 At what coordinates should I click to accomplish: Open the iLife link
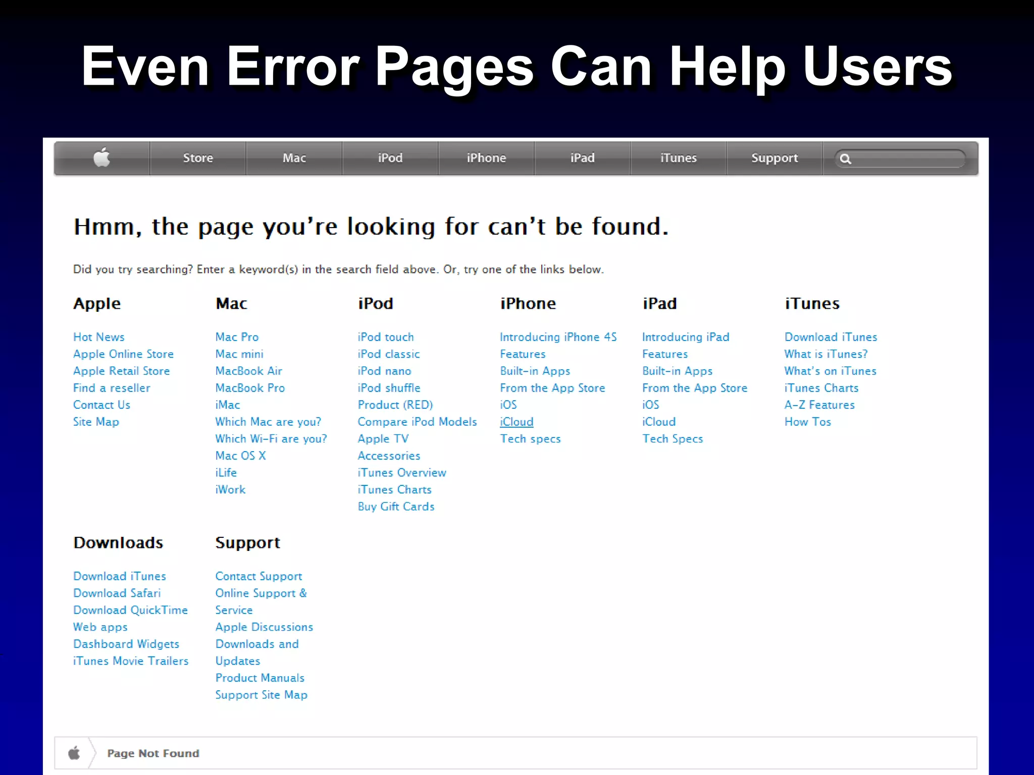click(226, 473)
